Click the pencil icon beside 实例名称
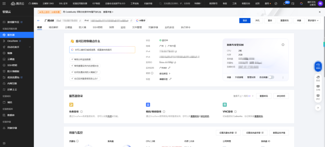This screenshot has height=147, width=325. coord(169,68)
